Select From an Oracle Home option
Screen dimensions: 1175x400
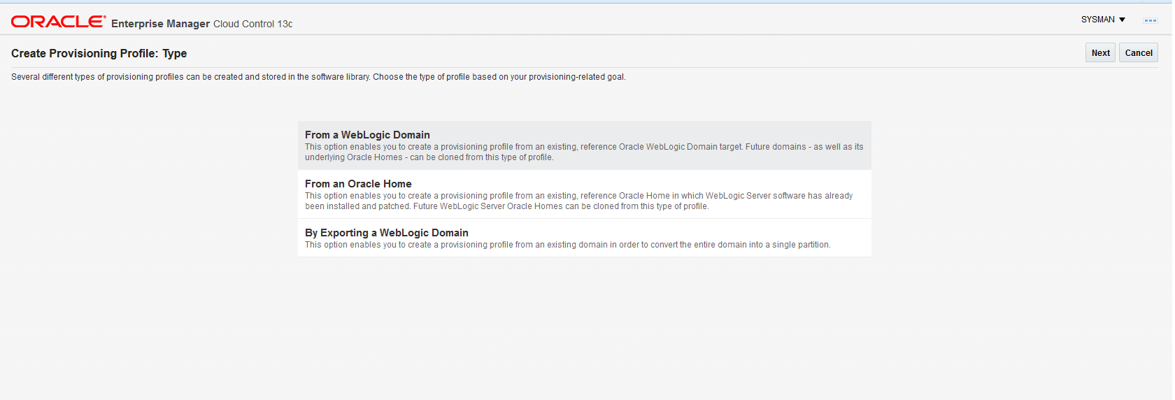pyautogui.click(x=585, y=194)
